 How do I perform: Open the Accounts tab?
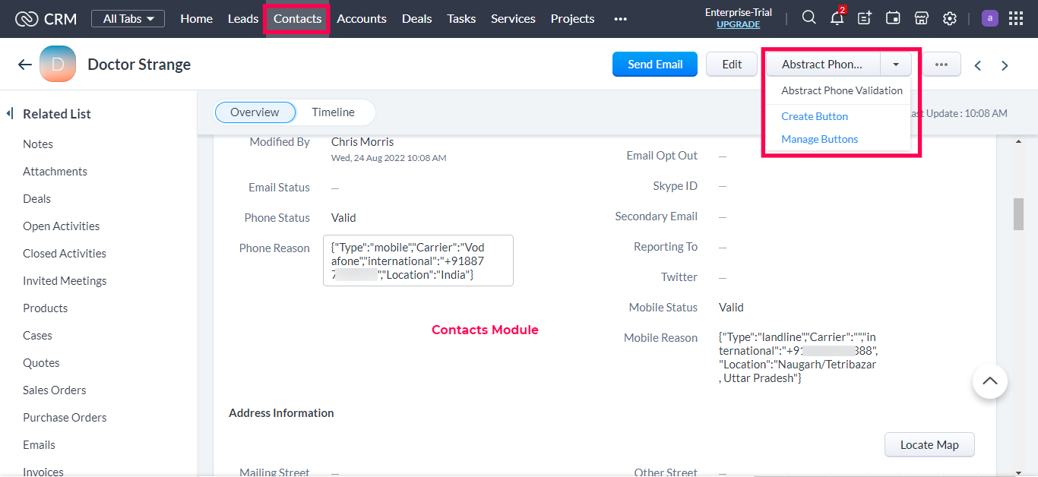(362, 19)
